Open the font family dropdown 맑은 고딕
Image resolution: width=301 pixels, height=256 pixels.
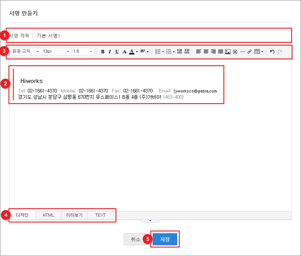click(x=26, y=51)
